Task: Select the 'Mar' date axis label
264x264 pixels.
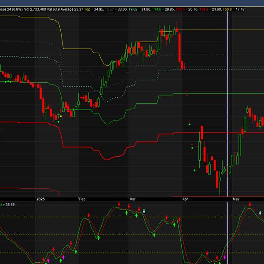Action: (132, 199)
